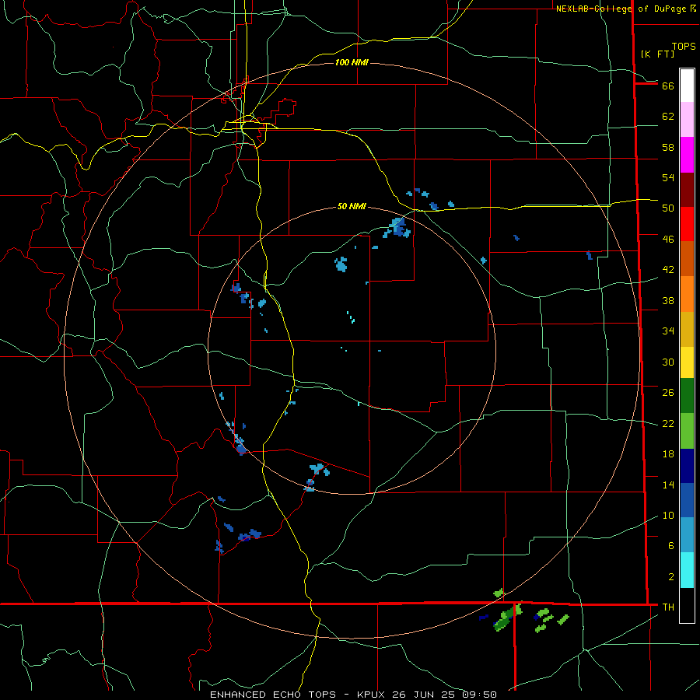Click the legend value "14"
Viewport: 700px width, 700px height.
(x=668, y=485)
